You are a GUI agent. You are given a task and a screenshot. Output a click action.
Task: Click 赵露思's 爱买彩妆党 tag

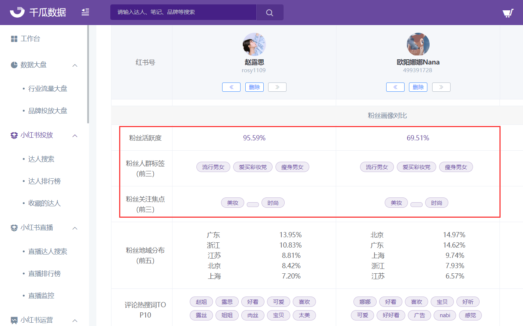pyautogui.click(x=253, y=167)
